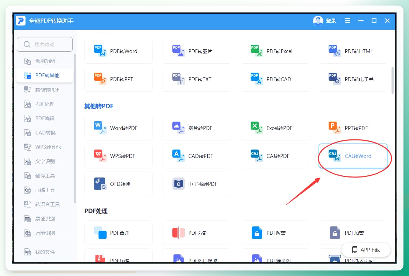Click the app logo in title bar
Image resolution: width=409 pixels, height=276 pixels.
(x=21, y=21)
